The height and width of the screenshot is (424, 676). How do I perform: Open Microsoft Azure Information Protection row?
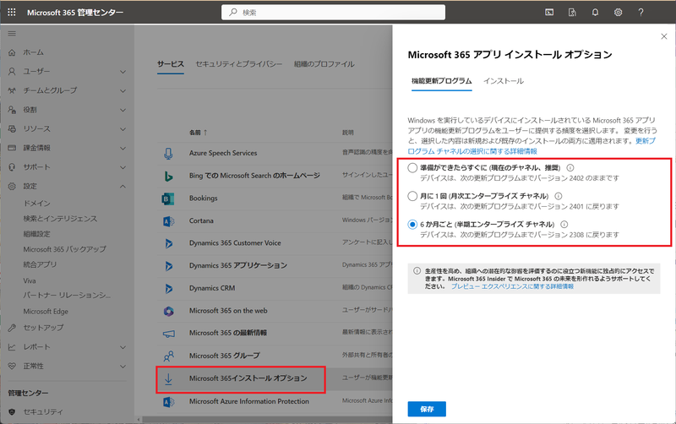[249, 401]
